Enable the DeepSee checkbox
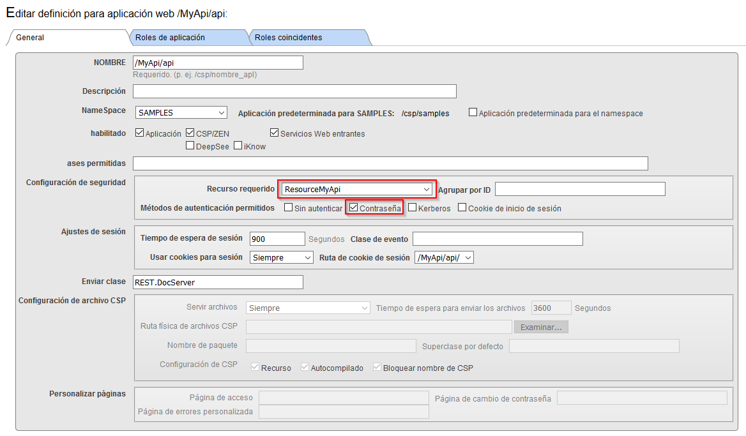This screenshot has height=436, width=746. tap(190, 146)
